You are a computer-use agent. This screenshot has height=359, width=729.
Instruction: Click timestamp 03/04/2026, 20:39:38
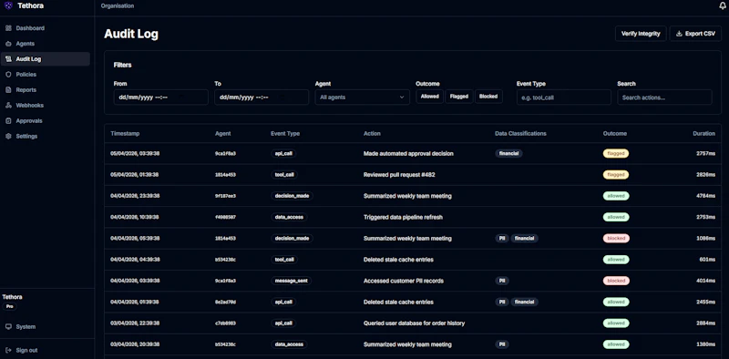coord(135,344)
